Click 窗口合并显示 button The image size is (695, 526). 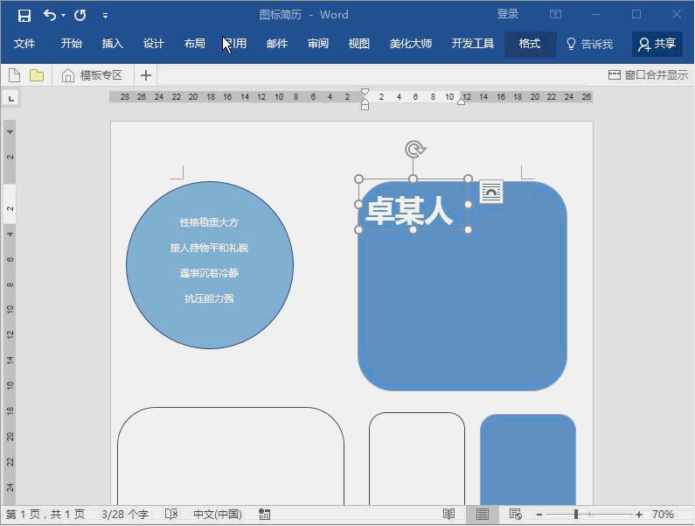pos(648,75)
